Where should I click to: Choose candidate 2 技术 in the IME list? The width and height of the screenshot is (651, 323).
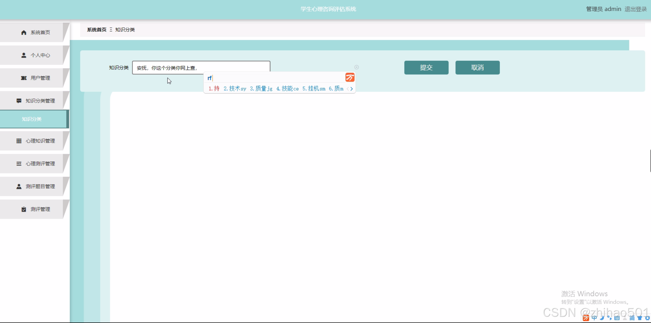pos(235,89)
